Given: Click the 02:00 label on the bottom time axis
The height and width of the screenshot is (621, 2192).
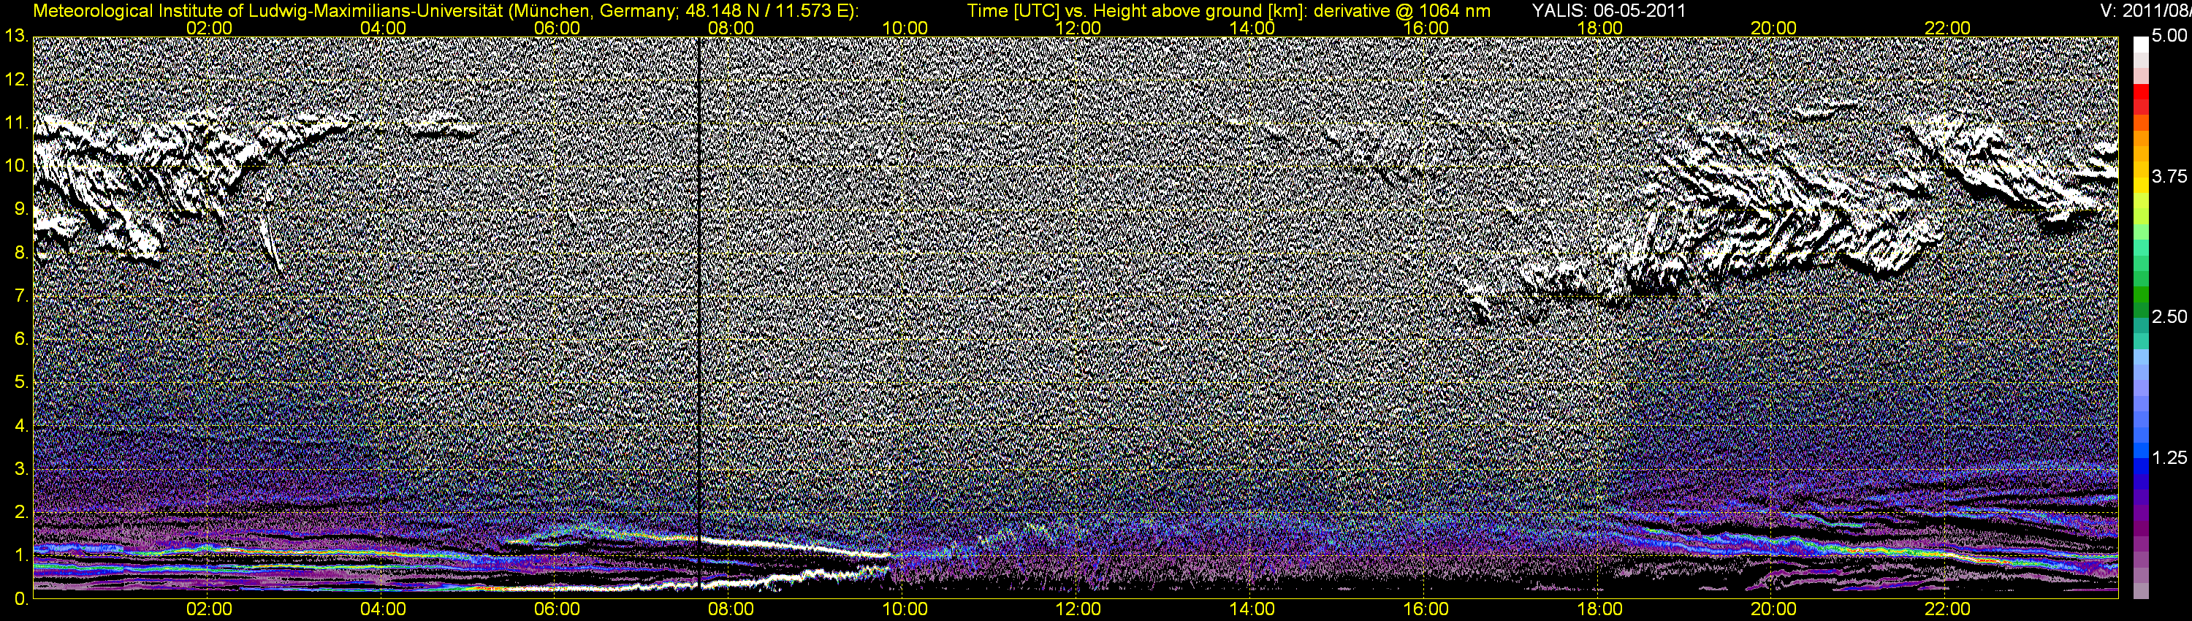Looking at the screenshot, I should point(209,610).
